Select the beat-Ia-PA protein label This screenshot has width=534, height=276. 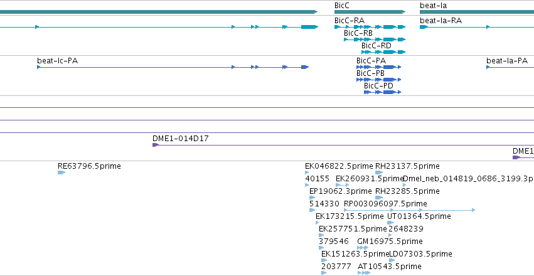tap(507, 61)
